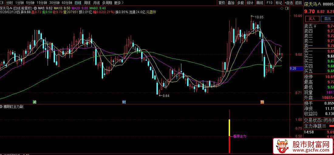Click the 买三 order row
Image resolution: width=334 pixels, height=155 pixels.
click(x=319, y=61)
